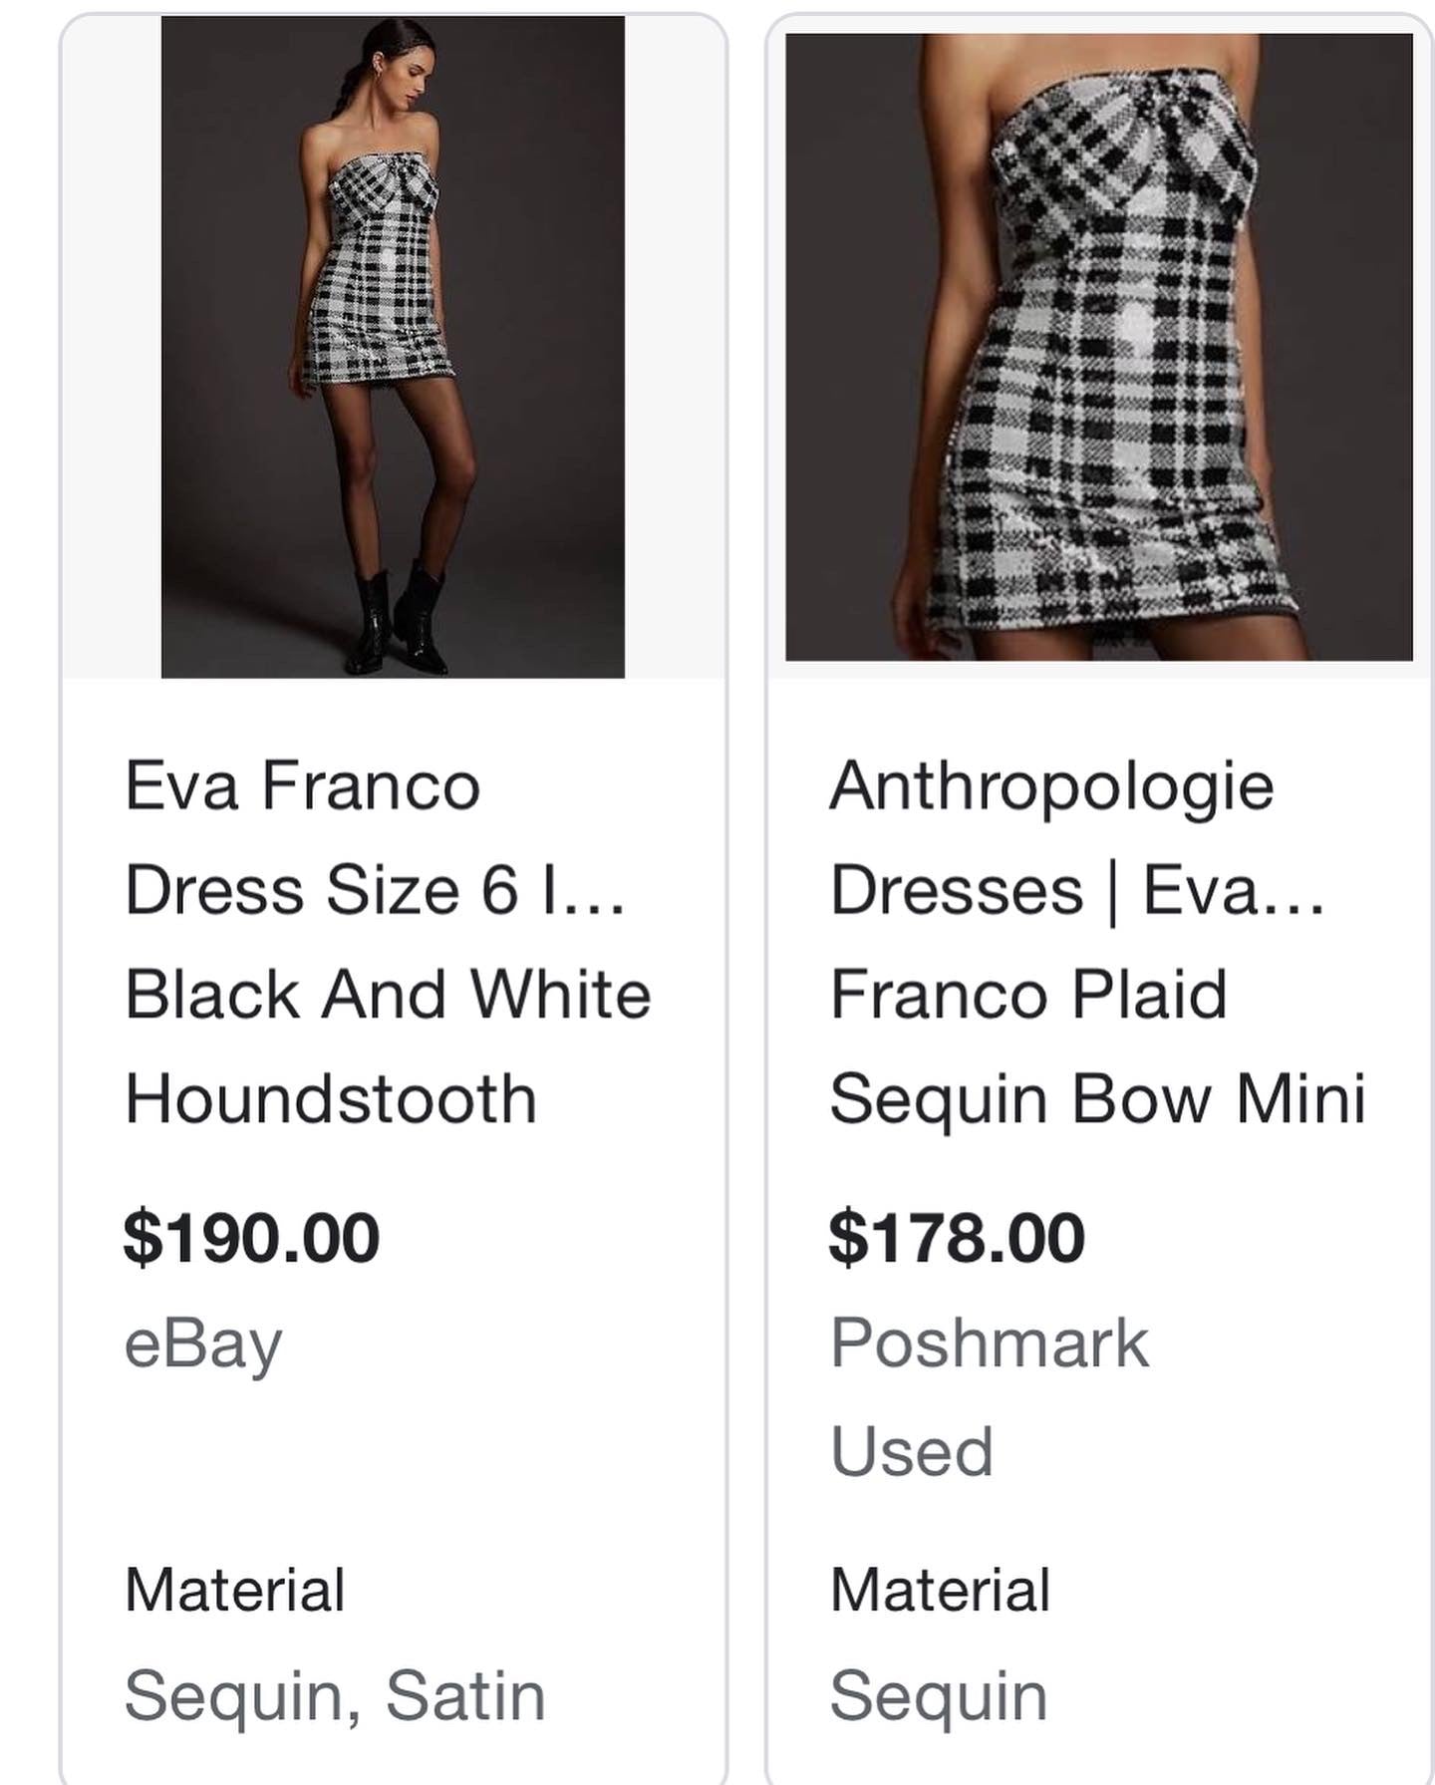Open the Poshmark close-up dress photo
The image size is (1435, 1785).
[x=1098, y=346]
